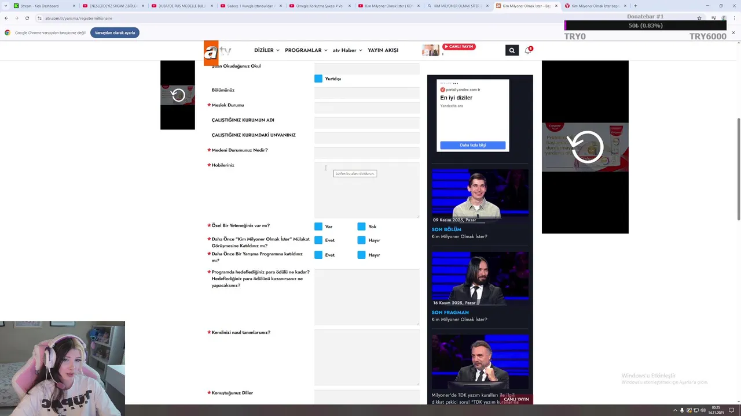Click the browser address bar
This screenshot has width=741, height=416.
pos(347,18)
